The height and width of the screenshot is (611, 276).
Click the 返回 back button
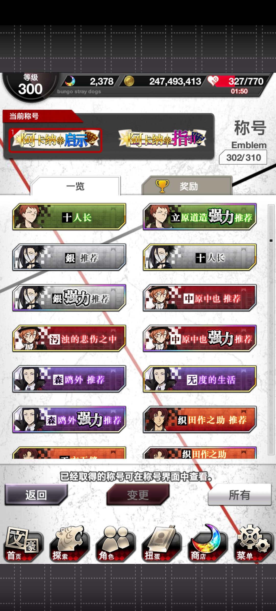tap(36, 495)
